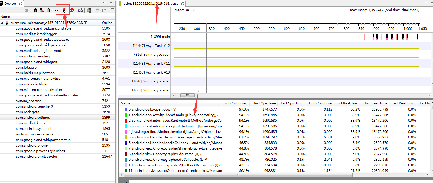Select the [1899] main thread row
Viewport: 433px width, 183px height.
tap(144, 36)
